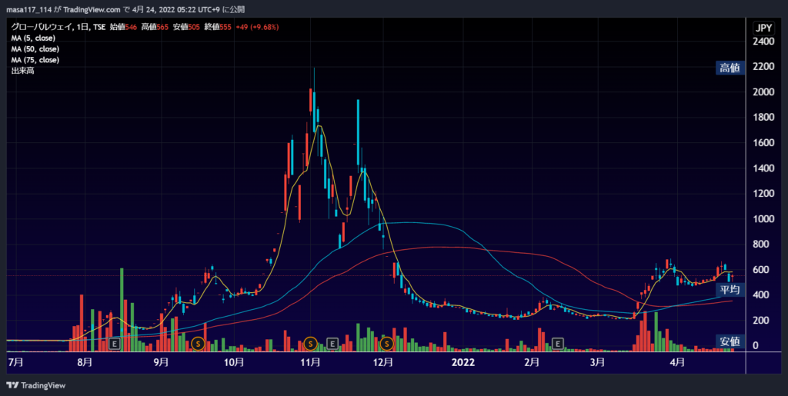Select the MA (5, close) indicator legend
788x396 pixels.
coord(33,38)
